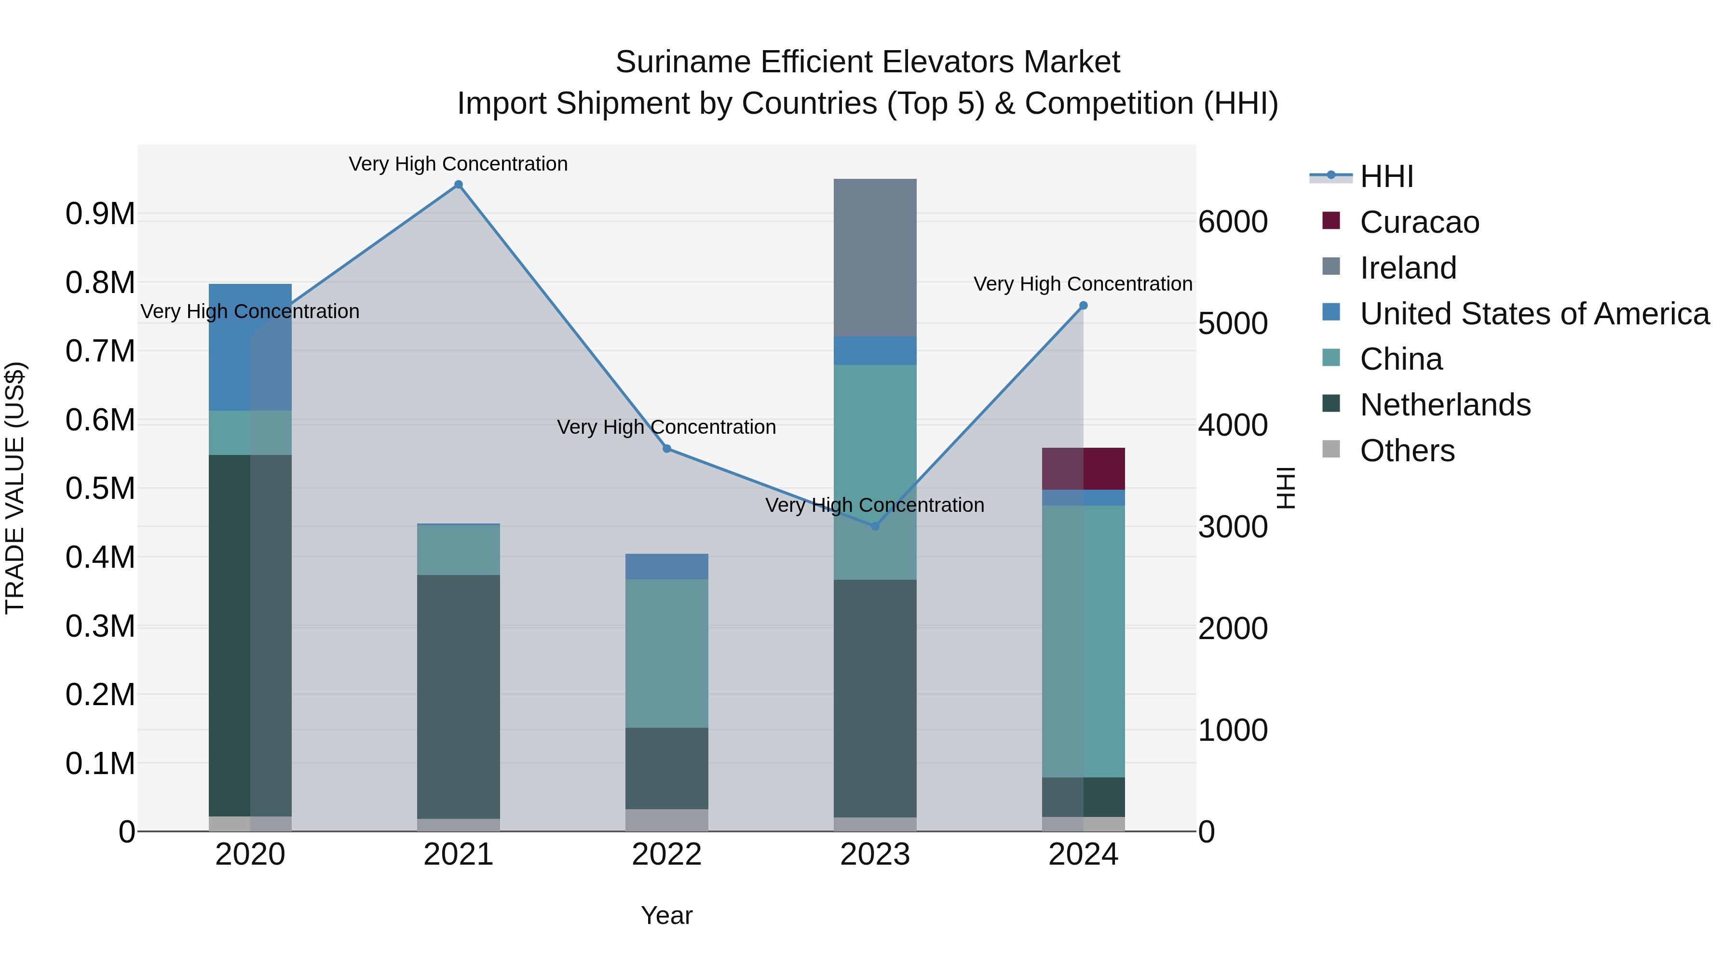Viewport: 1736px width, 976px height.
Task: Click the vertical HHI right-axis title
Action: (1286, 488)
